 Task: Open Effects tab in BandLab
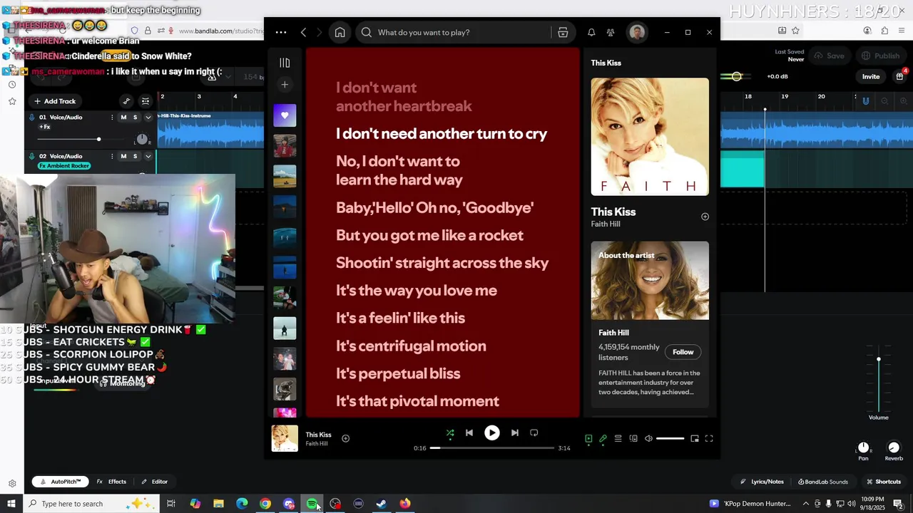click(111, 482)
